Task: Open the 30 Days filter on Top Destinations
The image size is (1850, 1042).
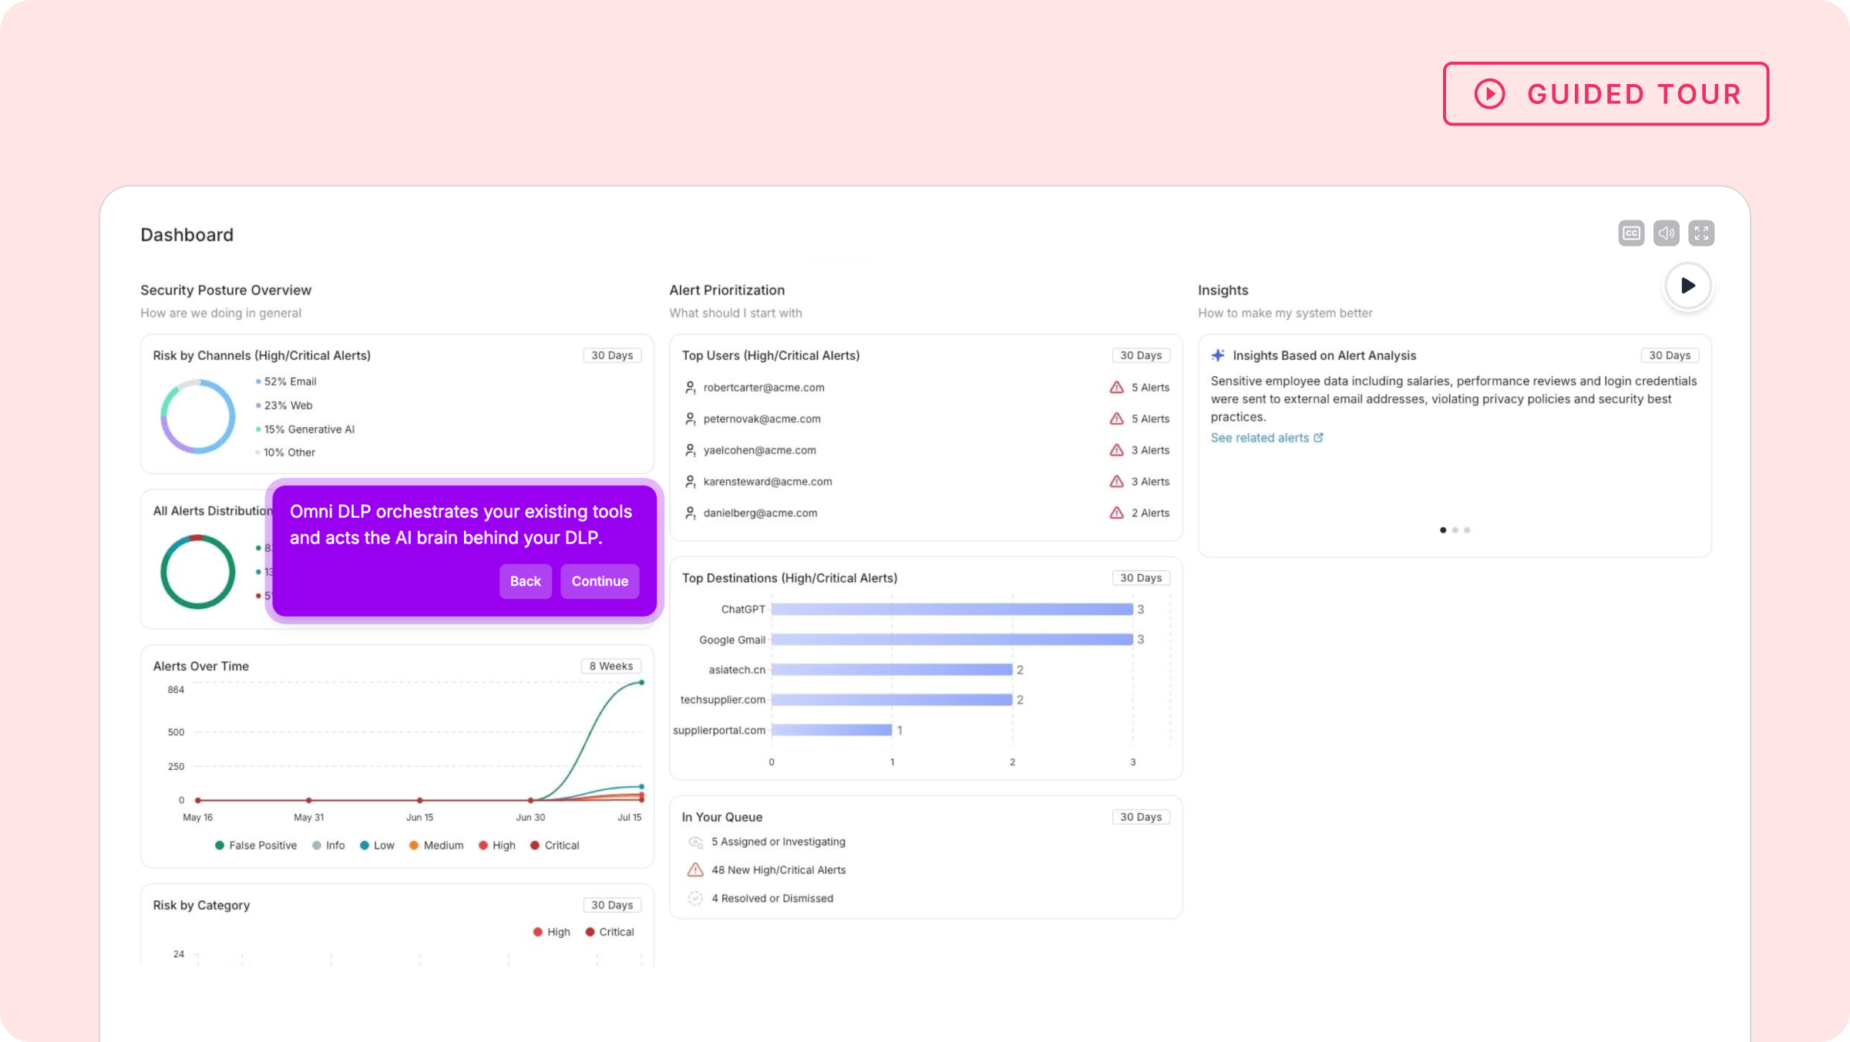Action: (x=1140, y=577)
